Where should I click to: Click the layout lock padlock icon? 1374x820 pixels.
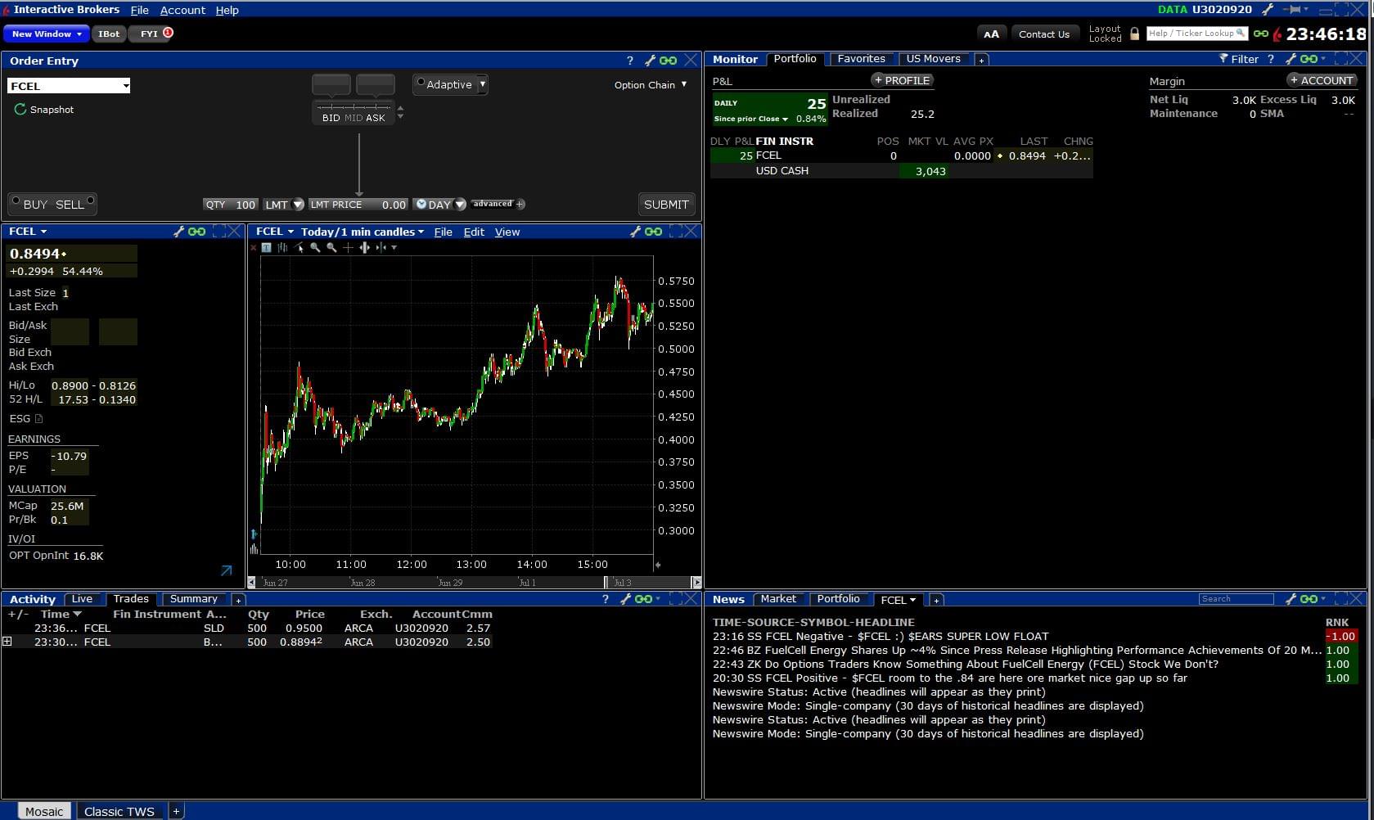coord(1134,34)
